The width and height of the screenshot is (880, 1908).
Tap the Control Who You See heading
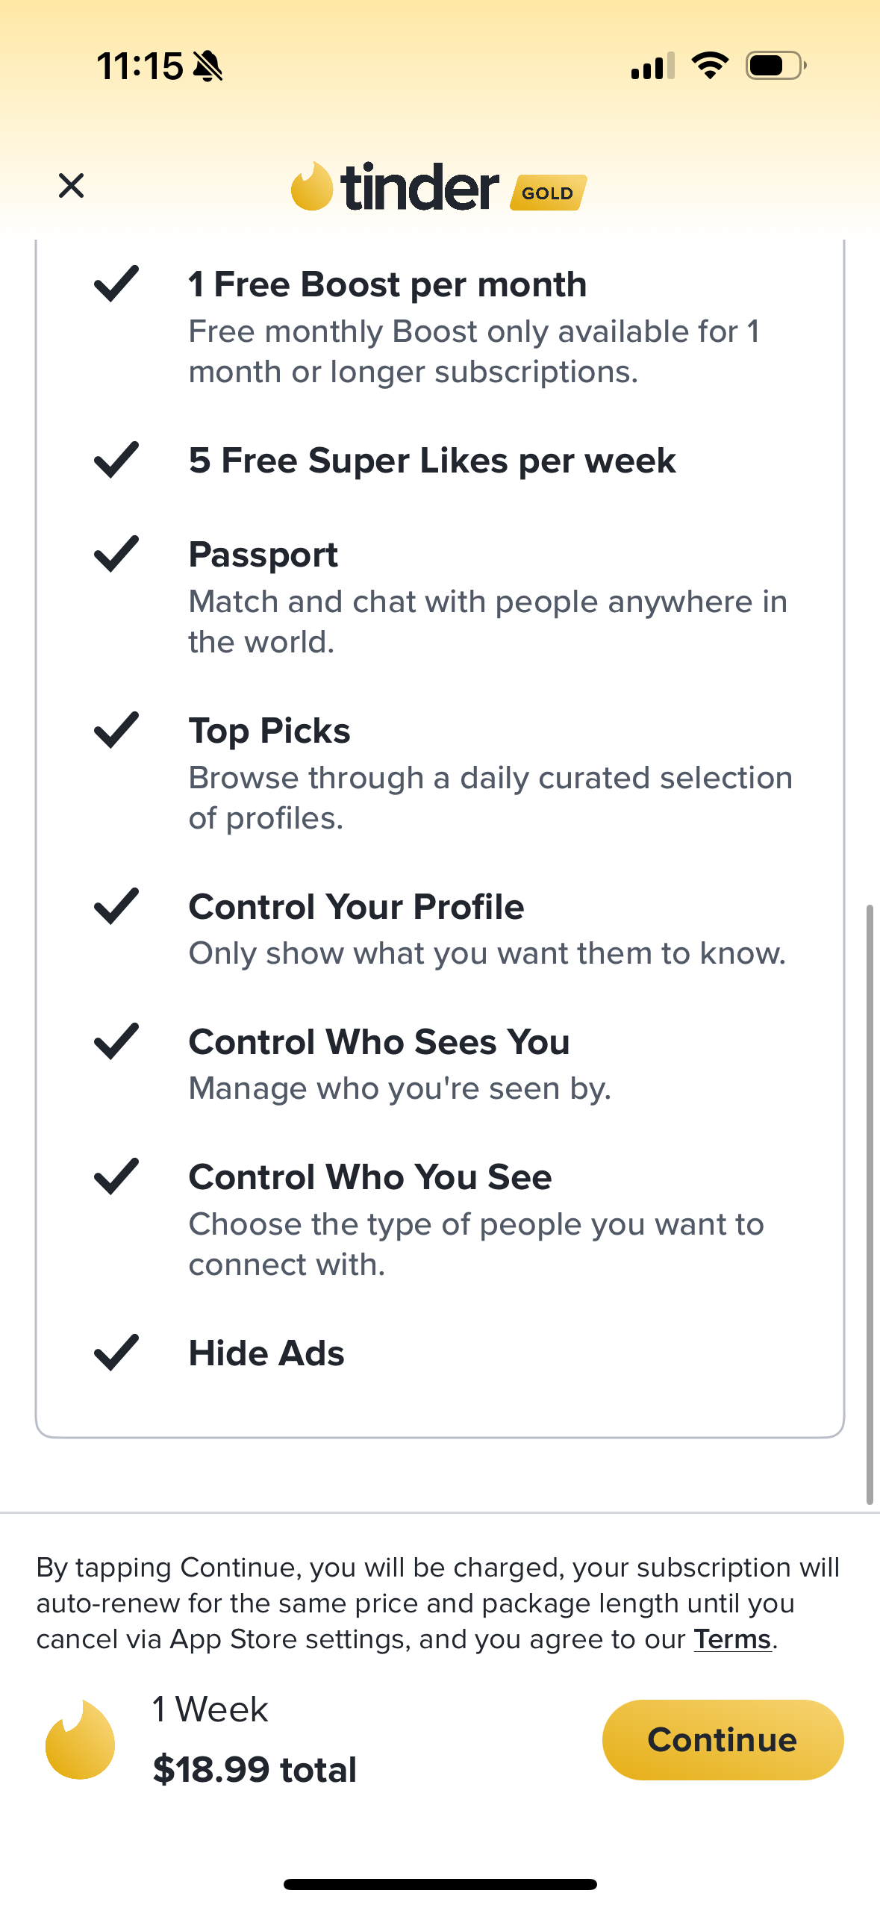pyautogui.click(x=370, y=1177)
